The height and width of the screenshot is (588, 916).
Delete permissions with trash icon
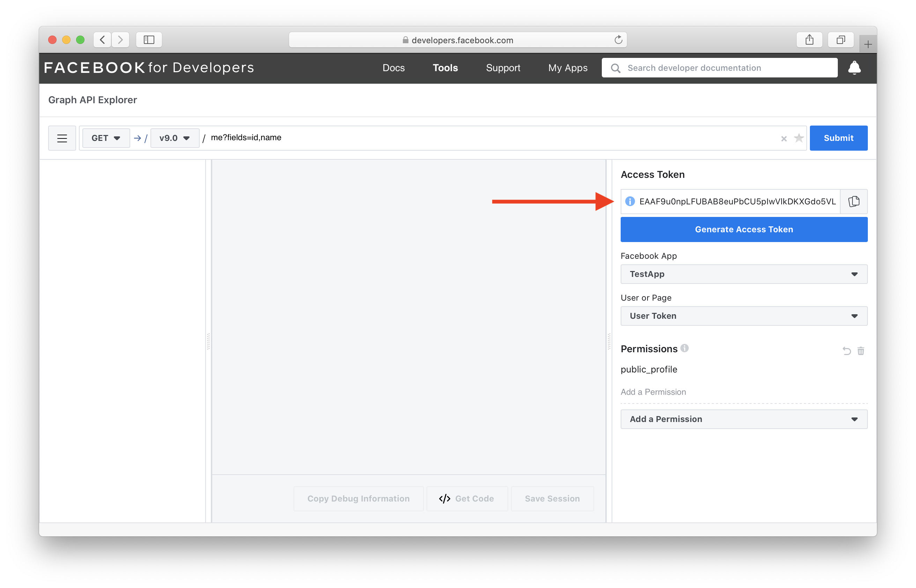pyautogui.click(x=860, y=351)
